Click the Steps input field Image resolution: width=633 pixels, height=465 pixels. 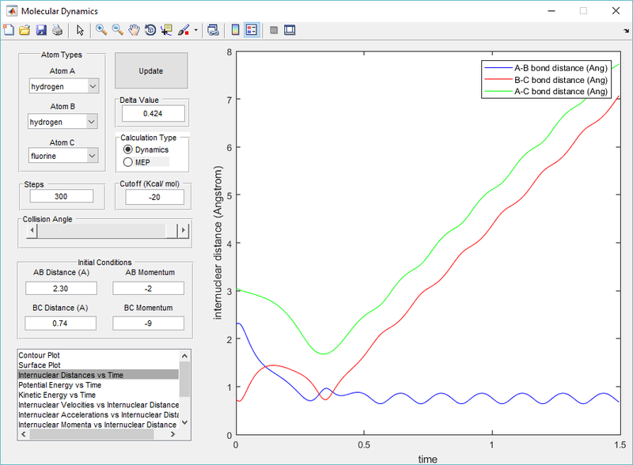point(60,196)
